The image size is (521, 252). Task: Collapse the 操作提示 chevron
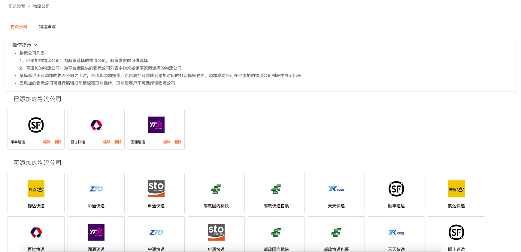[x=35, y=45]
